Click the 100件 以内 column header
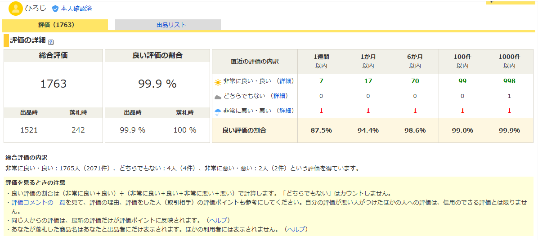The image size is (538, 240). [x=462, y=62]
